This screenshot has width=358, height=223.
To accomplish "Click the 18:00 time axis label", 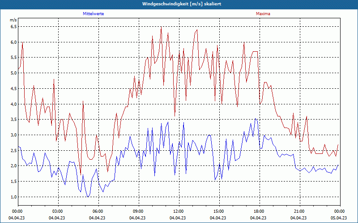I will click(260, 211).
